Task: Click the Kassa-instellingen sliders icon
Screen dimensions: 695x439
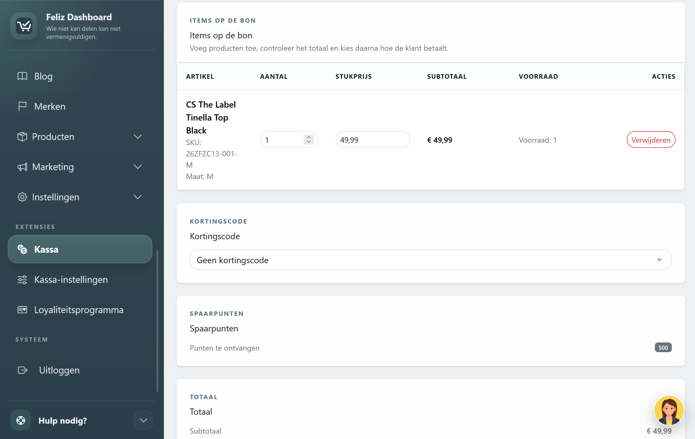Action: (x=22, y=279)
